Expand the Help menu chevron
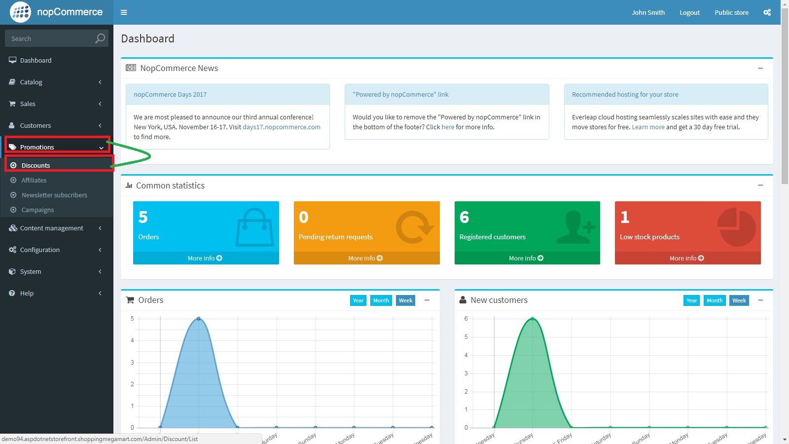 pyautogui.click(x=100, y=293)
